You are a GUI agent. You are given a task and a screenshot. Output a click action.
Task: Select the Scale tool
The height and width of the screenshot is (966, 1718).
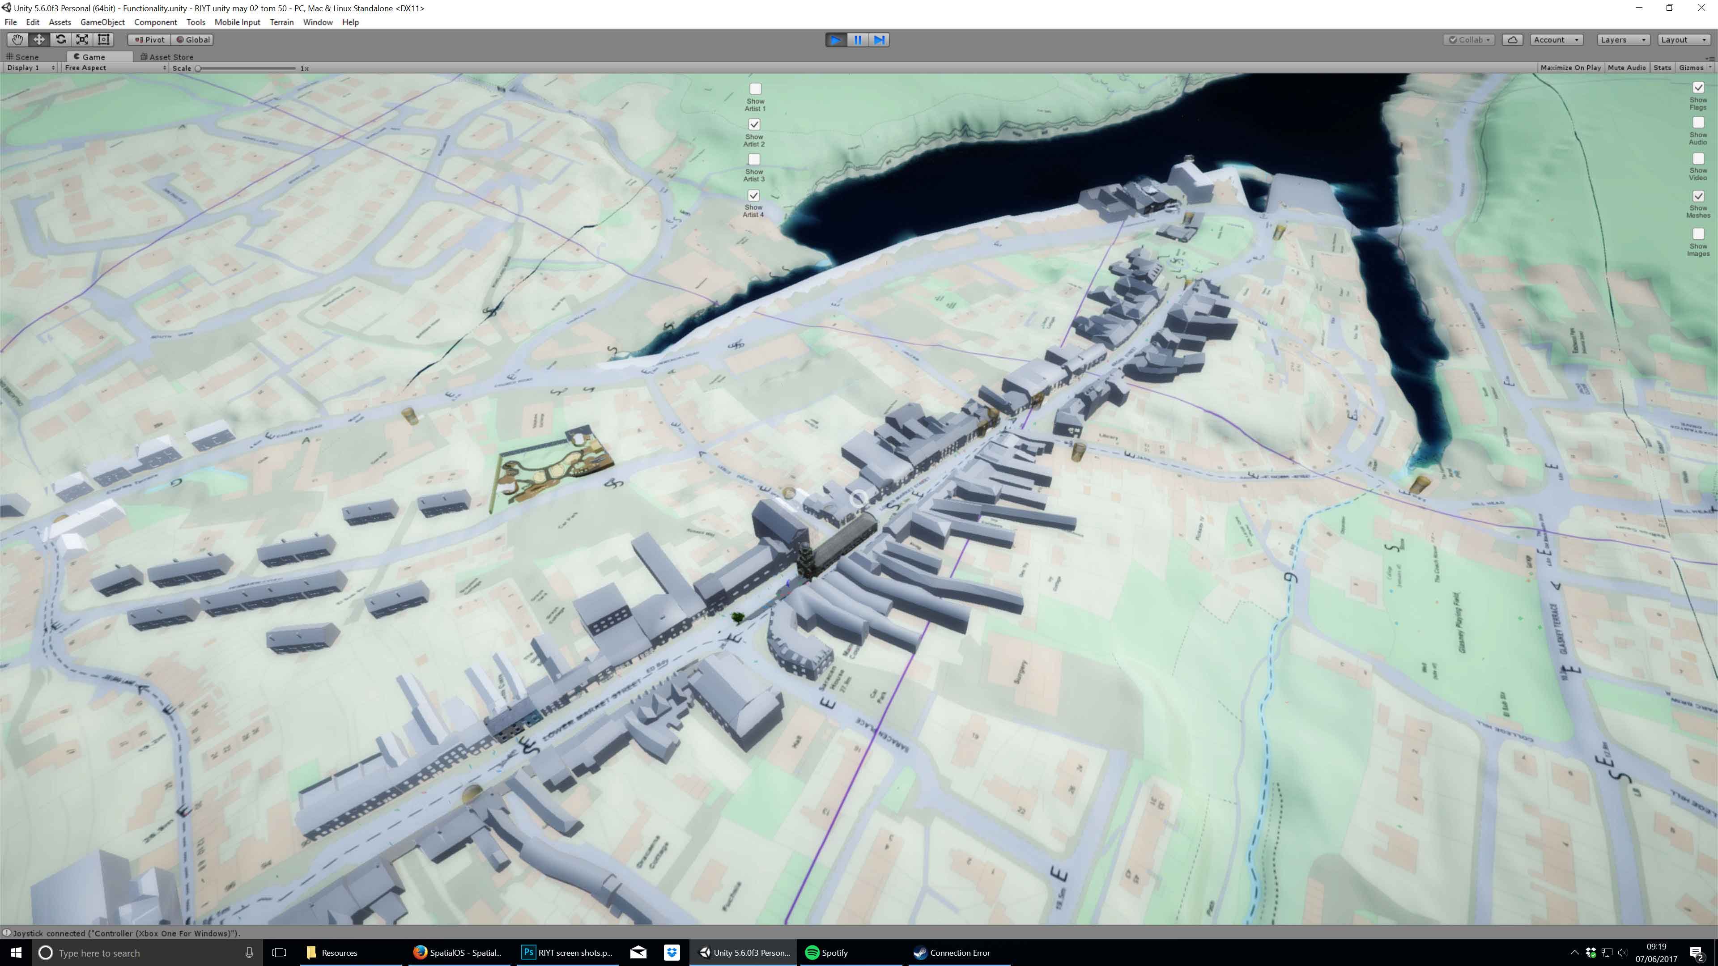tap(82, 39)
